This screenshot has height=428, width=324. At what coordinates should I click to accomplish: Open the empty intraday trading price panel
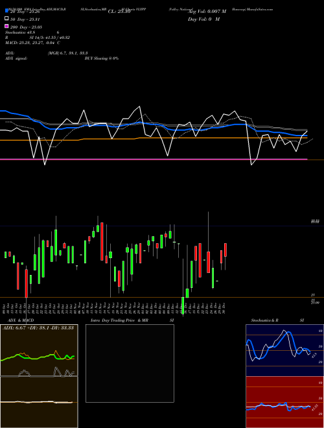tap(130, 363)
